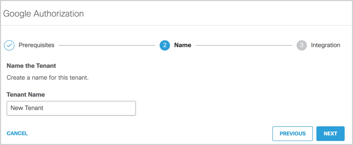Viewport: 353px width, 145px height.
Task: Click the number 3 on the Integration step
Action: point(302,45)
